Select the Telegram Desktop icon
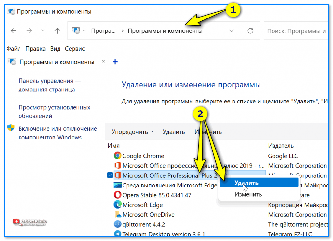333x241 pixels. point(117,233)
